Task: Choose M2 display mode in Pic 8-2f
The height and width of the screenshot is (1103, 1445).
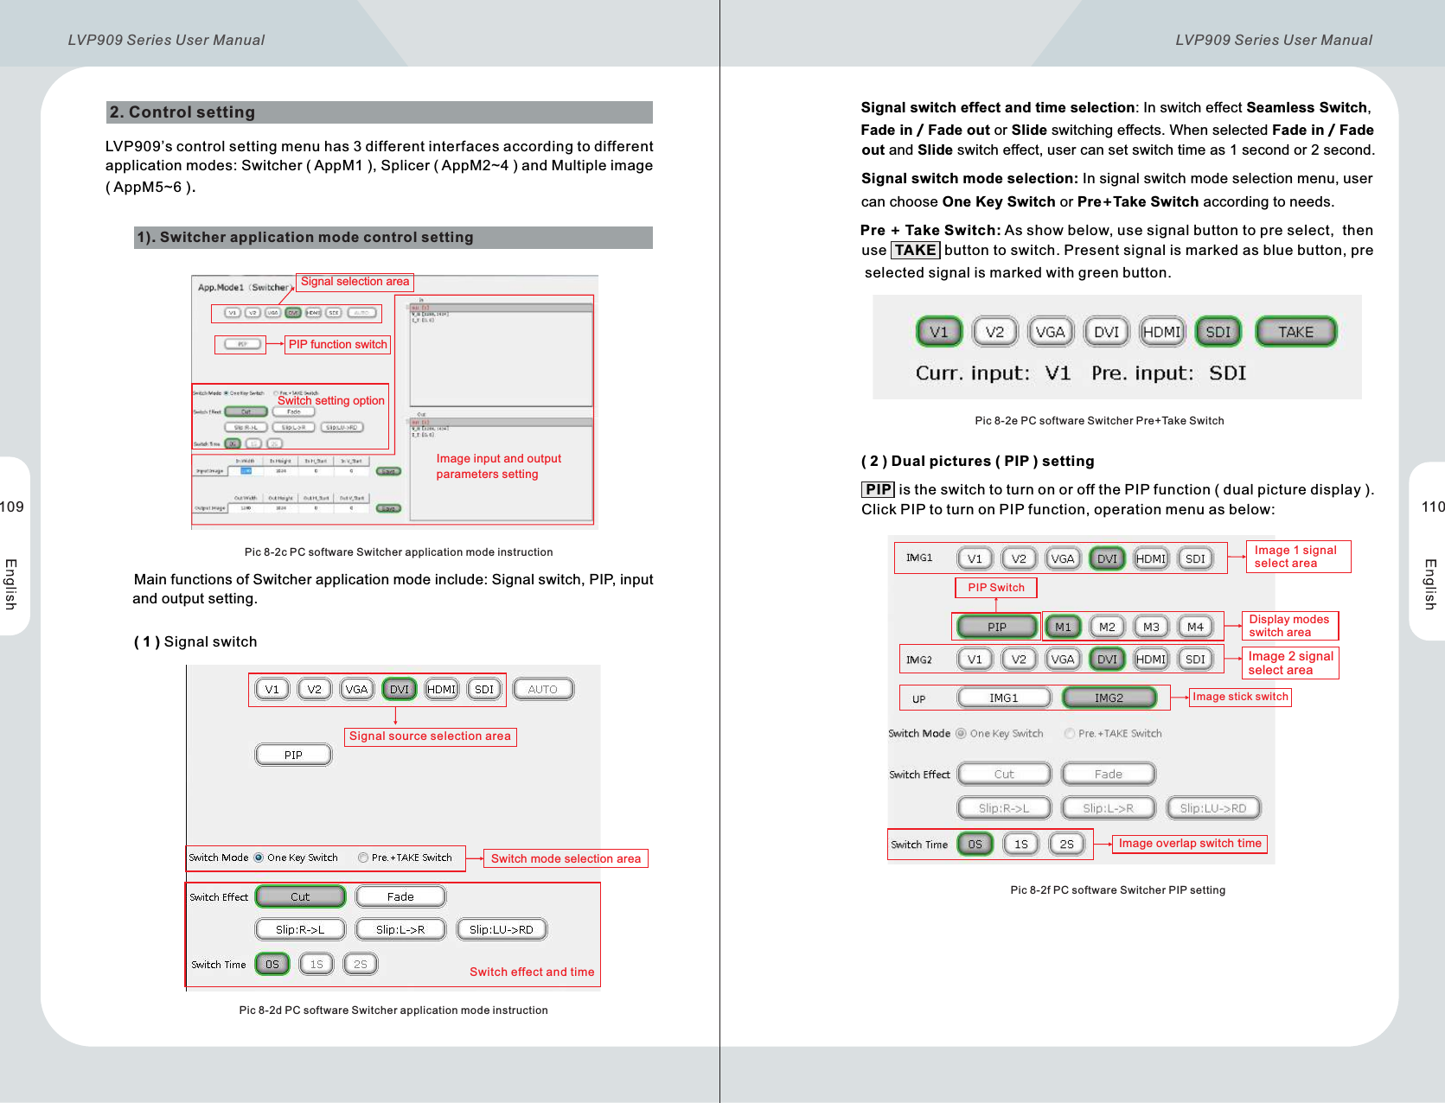Action: (1107, 627)
